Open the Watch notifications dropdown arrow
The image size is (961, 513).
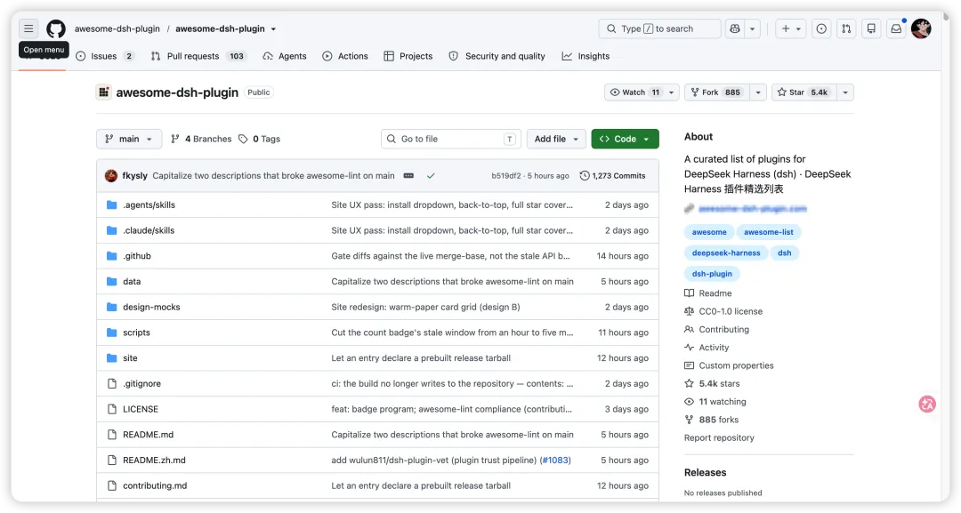(x=671, y=92)
